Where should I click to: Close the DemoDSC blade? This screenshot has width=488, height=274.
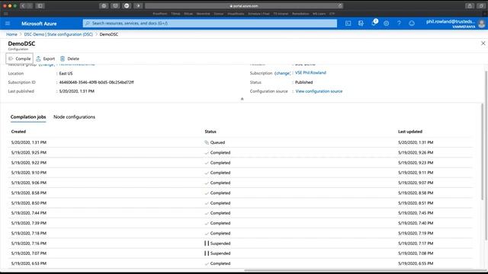pyautogui.click(x=483, y=43)
